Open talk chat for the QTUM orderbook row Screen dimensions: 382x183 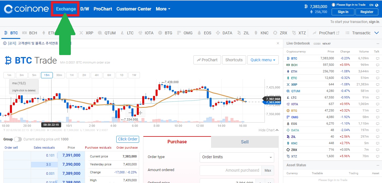[377, 91]
